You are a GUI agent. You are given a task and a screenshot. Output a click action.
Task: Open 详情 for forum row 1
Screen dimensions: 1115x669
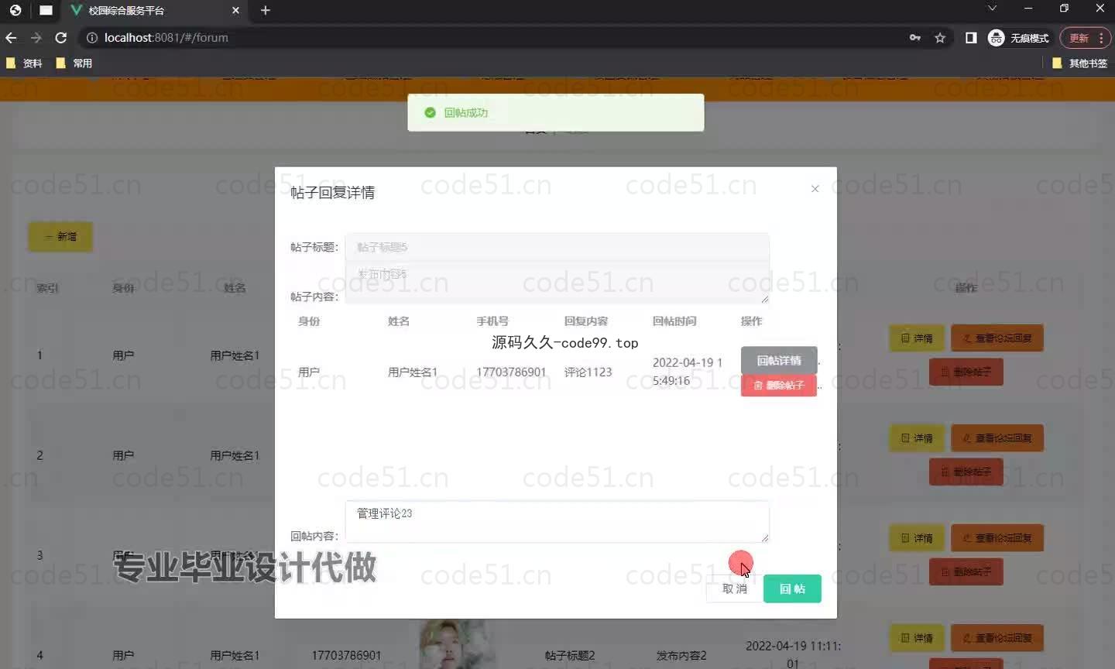pos(917,338)
